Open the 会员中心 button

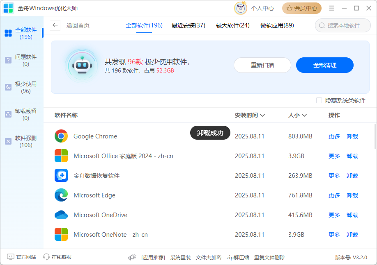pyautogui.click(x=302, y=8)
